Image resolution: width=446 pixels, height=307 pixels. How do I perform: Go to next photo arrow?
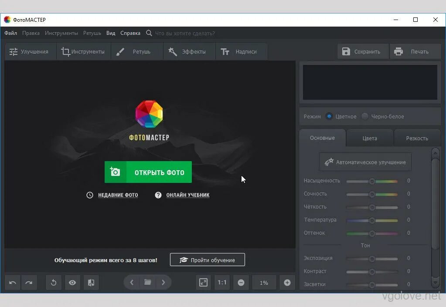pyautogui.click(x=163, y=282)
